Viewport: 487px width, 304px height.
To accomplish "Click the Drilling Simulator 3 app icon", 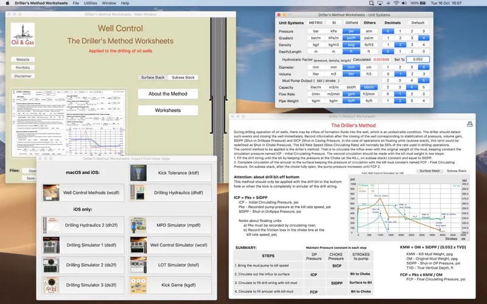I will [51, 285].
